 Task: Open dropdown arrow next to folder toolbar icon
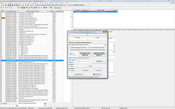[4, 5]
